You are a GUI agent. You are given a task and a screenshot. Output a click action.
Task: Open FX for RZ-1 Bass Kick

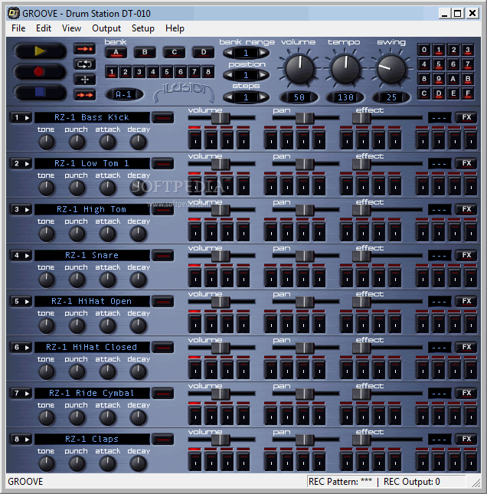[466, 117]
